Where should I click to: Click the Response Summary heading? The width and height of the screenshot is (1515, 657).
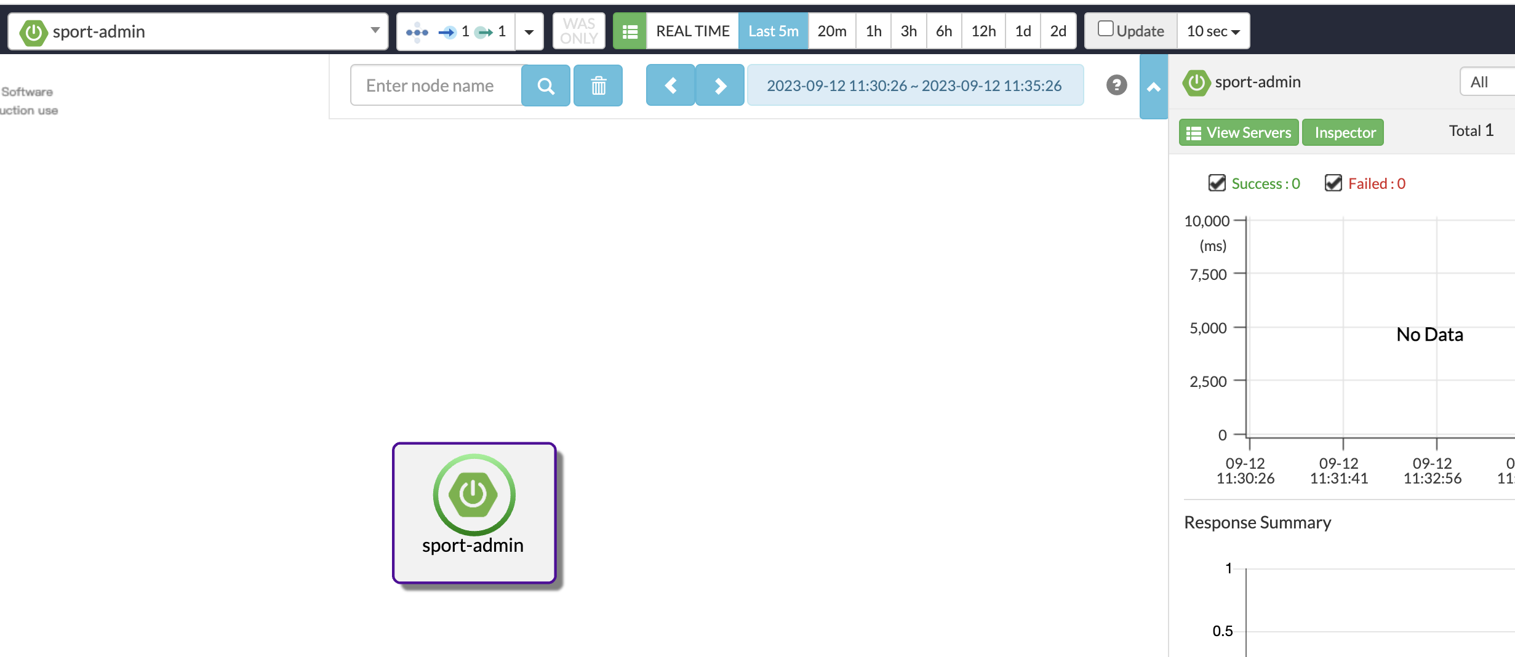click(x=1257, y=522)
